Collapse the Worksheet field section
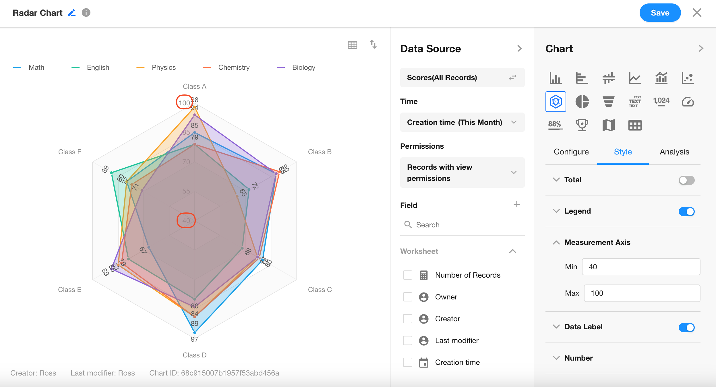The height and width of the screenshot is (387, 716). [512, 251]
